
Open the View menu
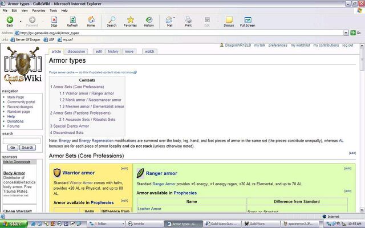(25, 10)
